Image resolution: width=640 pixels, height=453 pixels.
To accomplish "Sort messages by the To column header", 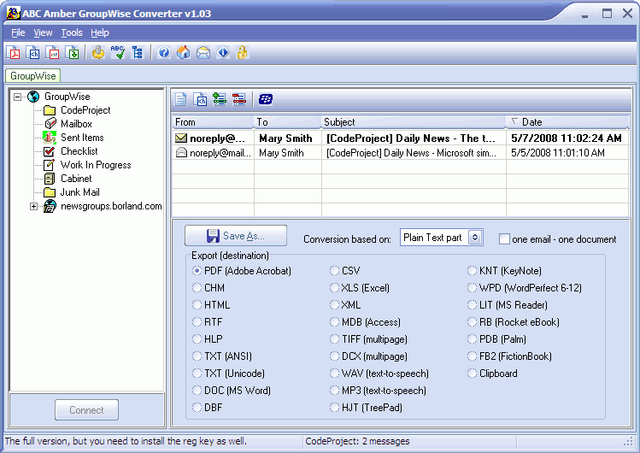I will (x=287, y=122).
